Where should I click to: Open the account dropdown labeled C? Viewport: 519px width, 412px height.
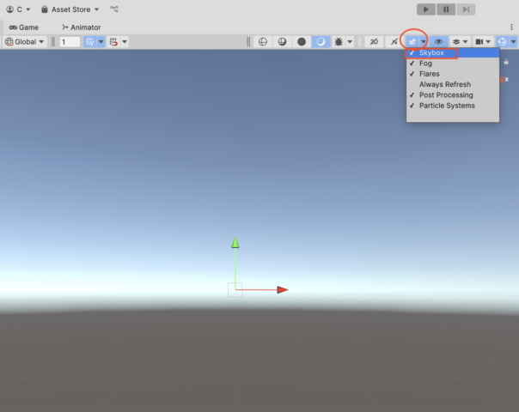19,9
